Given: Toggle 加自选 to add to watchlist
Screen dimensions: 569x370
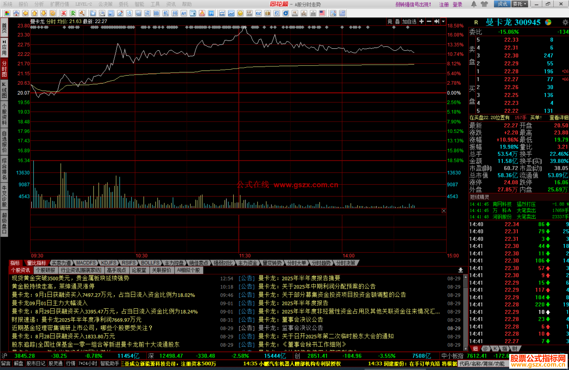Looking at the screenshot, I should (x=409, y=22).
